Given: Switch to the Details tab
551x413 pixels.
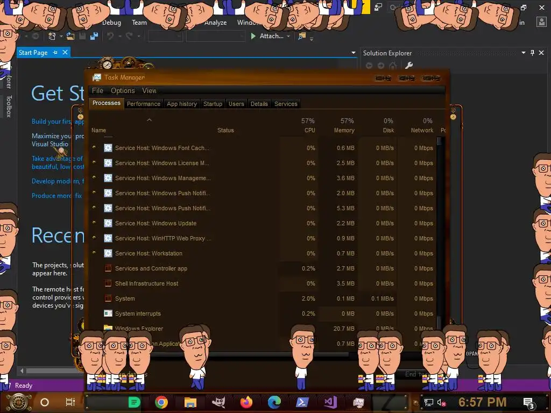Looking at the screenshot, I should pyautogui.click(x=259, y=104).
